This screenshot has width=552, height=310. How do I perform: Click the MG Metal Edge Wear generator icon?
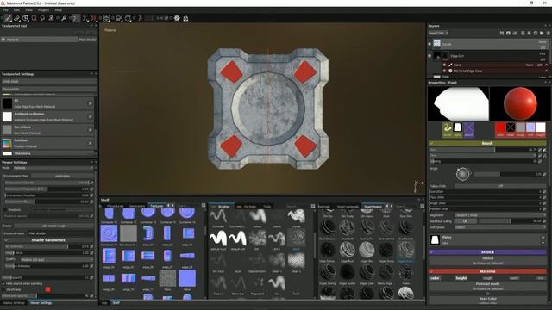450,71
